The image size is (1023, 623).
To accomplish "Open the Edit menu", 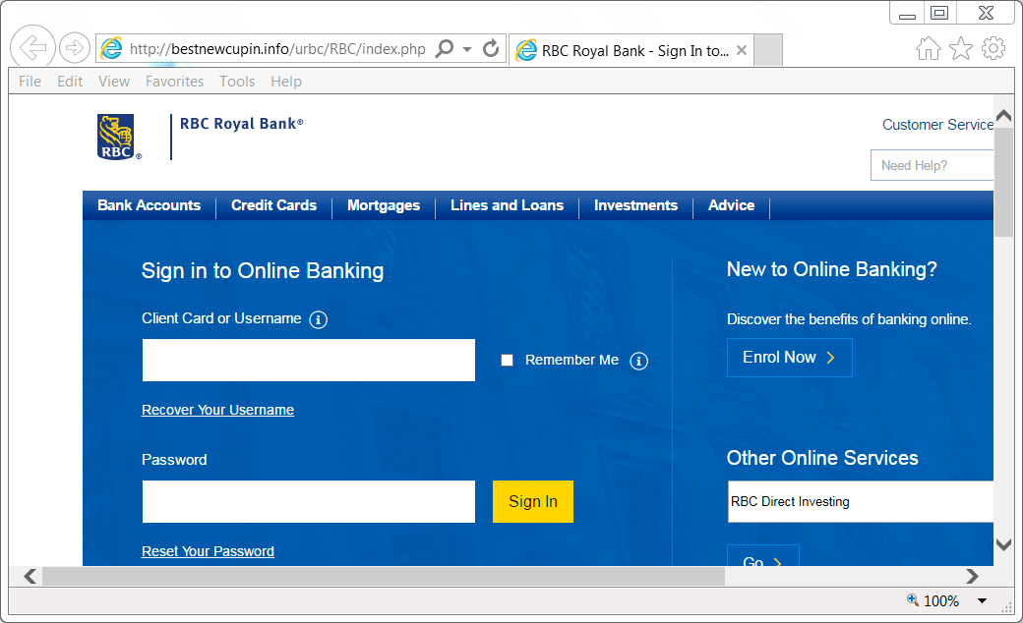I will (x=70, y=82).
